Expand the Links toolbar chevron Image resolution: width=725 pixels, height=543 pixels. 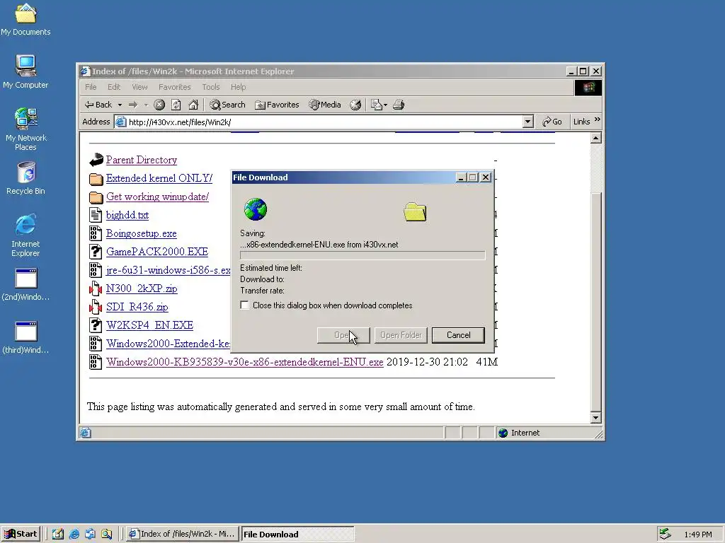coord(597,119)
